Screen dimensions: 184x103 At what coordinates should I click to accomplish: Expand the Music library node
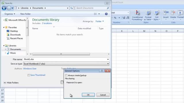[5, 53]
